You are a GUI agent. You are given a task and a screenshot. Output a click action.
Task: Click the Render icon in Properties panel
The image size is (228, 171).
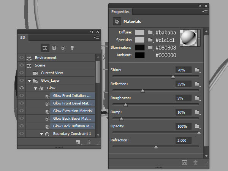pyautogui.click(x=184, y=163)
